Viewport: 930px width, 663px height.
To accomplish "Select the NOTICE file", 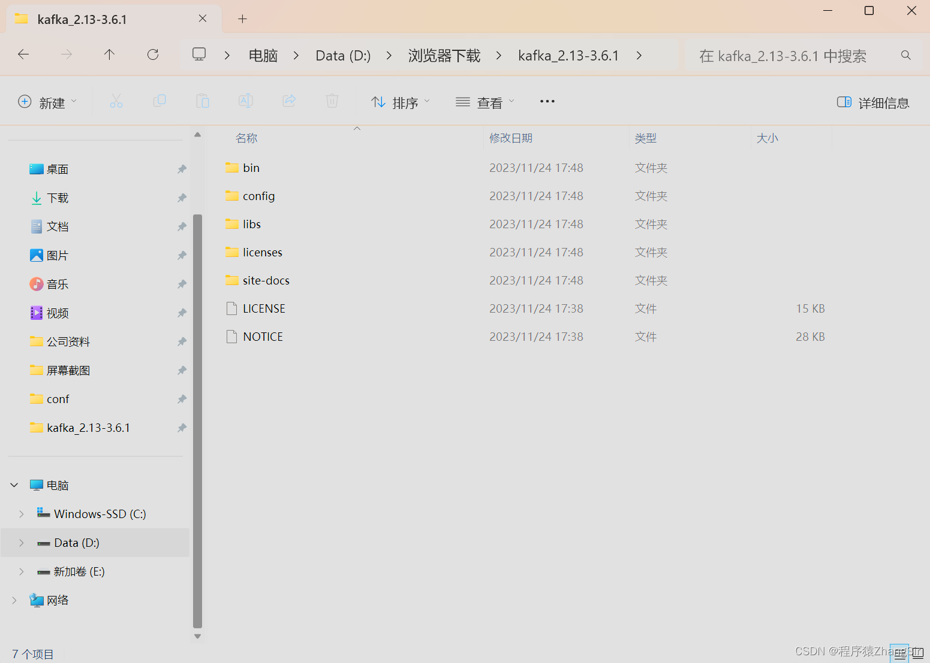I will point(263,337).
